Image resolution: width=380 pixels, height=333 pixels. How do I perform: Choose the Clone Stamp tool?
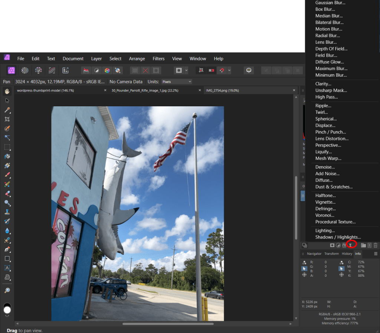pyautogui.click(x=7, y=212)
